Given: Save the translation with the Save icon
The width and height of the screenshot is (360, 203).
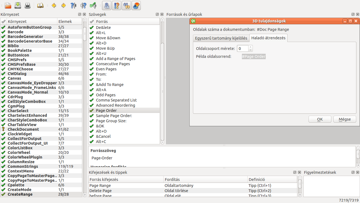Looking at the screenshot, I should pos(18,5).
